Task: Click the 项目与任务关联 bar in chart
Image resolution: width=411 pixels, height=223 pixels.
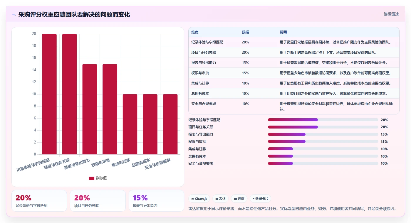Action: [69, 94]
